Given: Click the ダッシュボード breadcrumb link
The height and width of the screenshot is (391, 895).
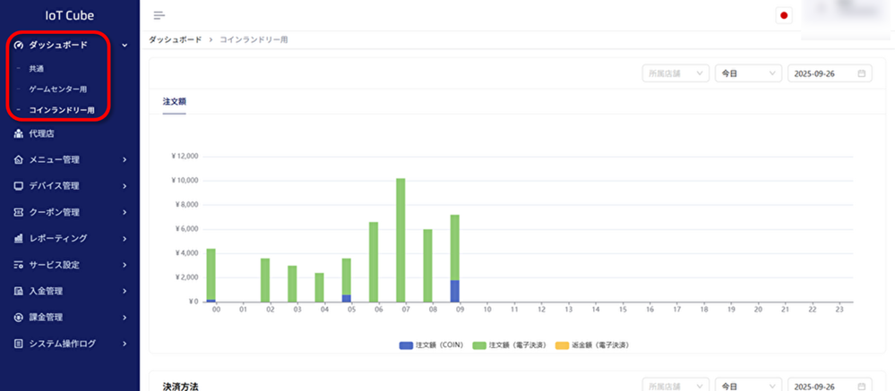Looking at the screenshot, I should pos(175,40).
